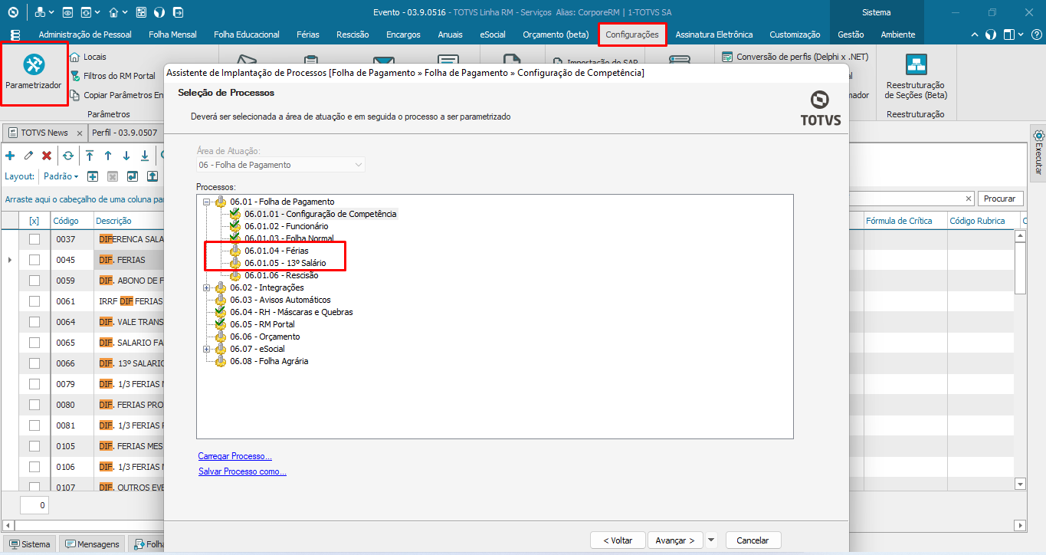Click the TOTVS circular logo icon top-left

[x=13, y=12]
